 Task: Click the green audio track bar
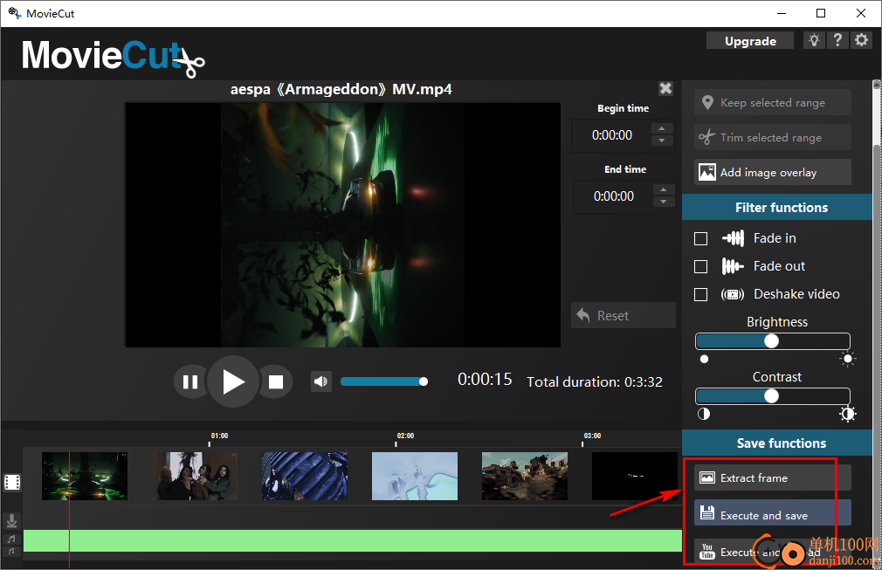click(x=352, y=541)
